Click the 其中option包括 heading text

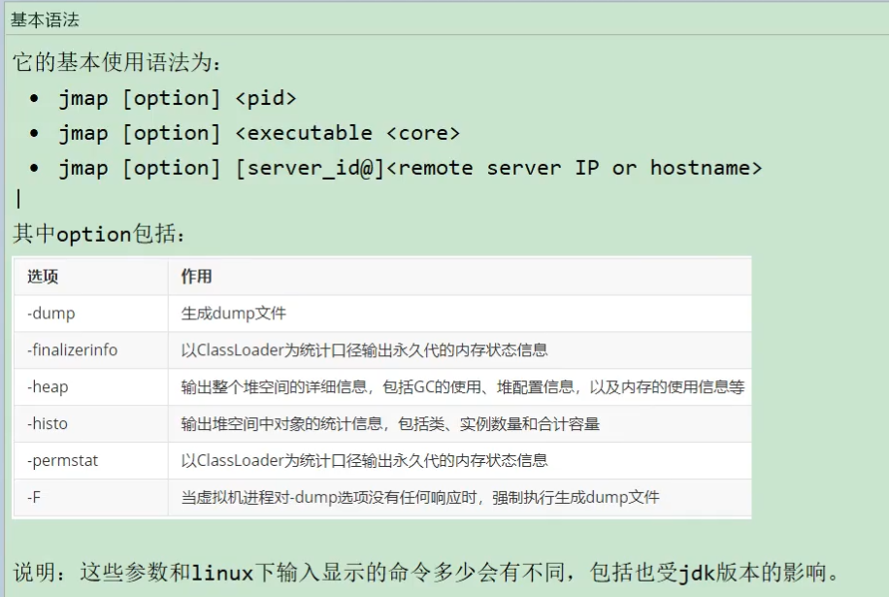99,234
